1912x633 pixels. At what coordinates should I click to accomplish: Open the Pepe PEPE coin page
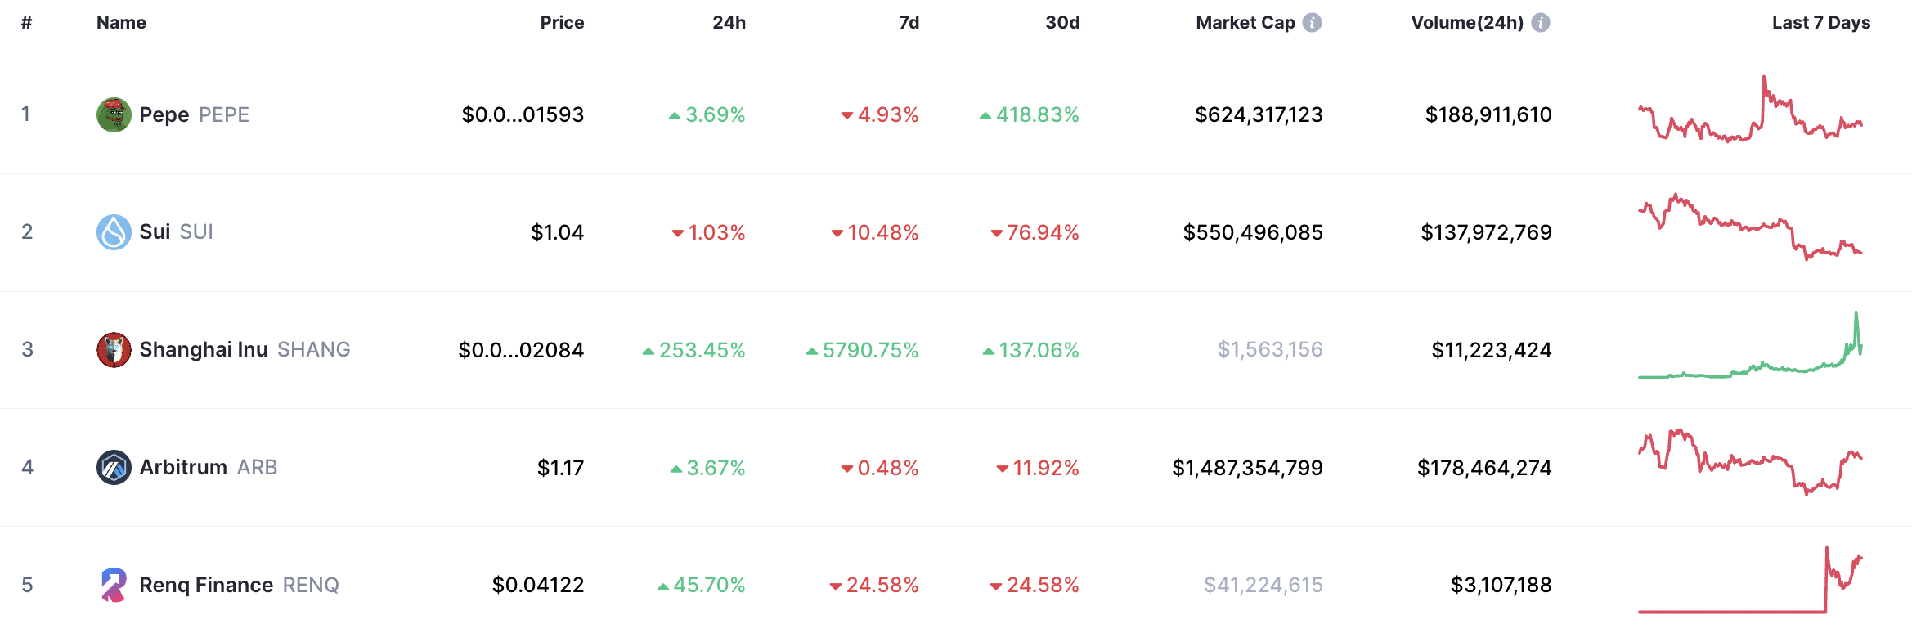(x=194, y=114)
